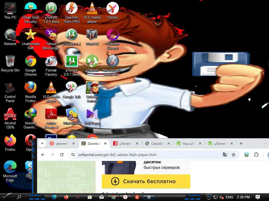Launch Adobe Reader X icon
Screen dimensions: 269x201
[51, 119]
